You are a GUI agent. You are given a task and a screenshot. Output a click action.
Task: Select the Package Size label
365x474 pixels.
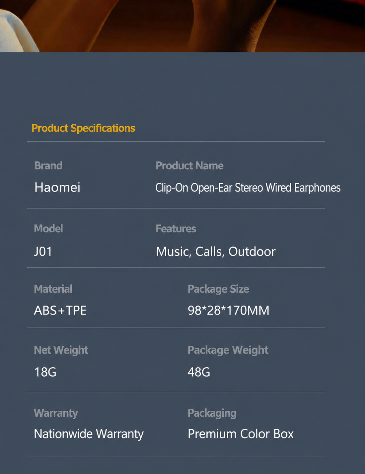point(218,289)
